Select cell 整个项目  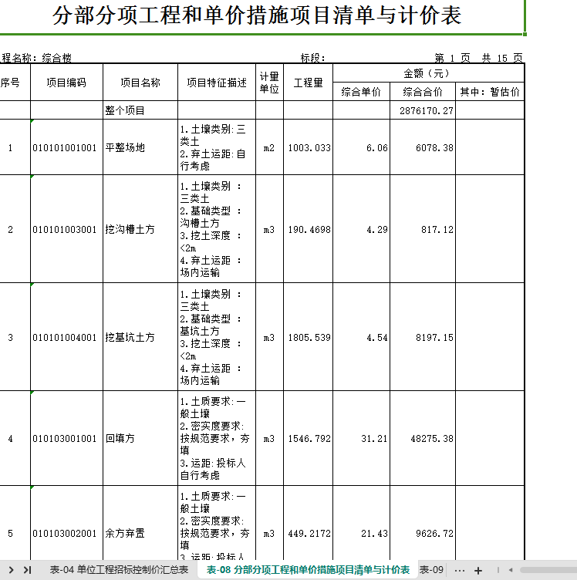tap(140, 110)
